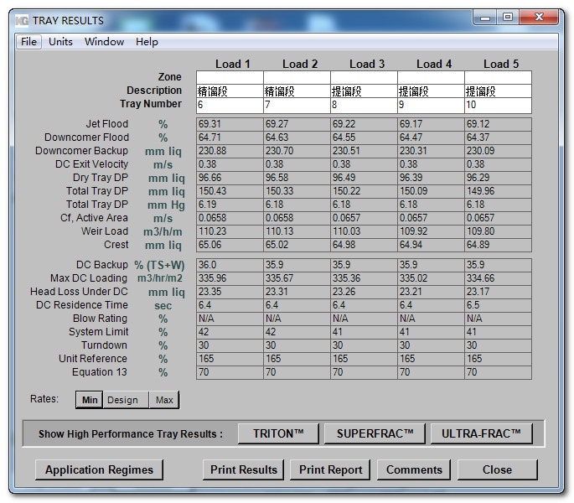Click the Print Results button

coord(244,469)
